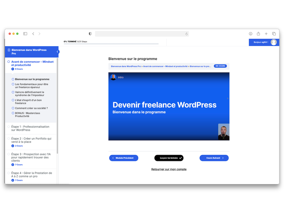Open the Safari downloads icon

point(250,34)
